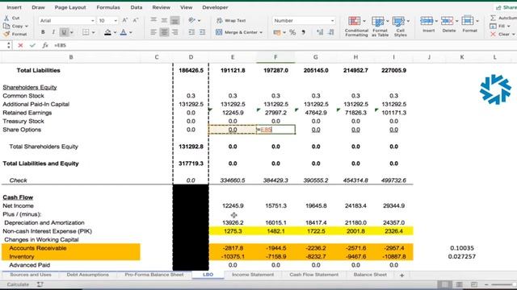
Task: Open the Formulas ribbon tab
Action: (x=108, y=7)
